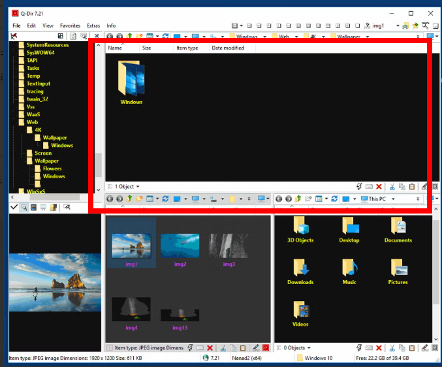The height and width of the screenshot is (367, 442).
Task: Click the grid icon in tree panel toolbar
Action: point(60,36)
